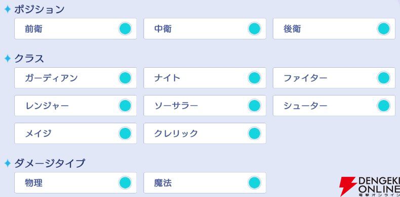Toggle the 前衛 position filter
This screenshot has width=400, height=197.
coord(75,29)
